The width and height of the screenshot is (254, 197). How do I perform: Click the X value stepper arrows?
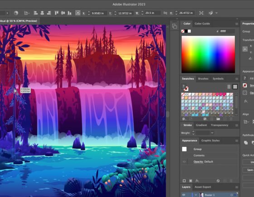[89, 13]
